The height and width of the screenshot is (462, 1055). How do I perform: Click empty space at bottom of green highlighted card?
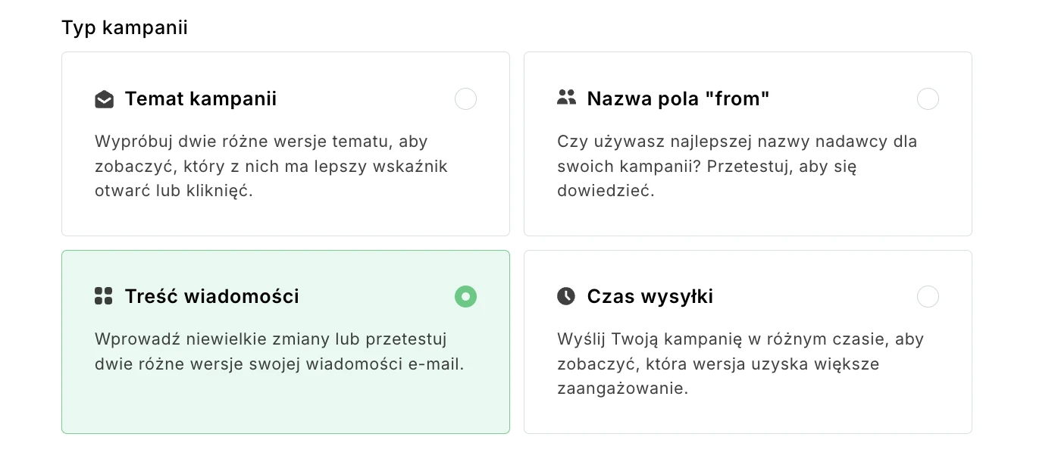coord(285,409)
